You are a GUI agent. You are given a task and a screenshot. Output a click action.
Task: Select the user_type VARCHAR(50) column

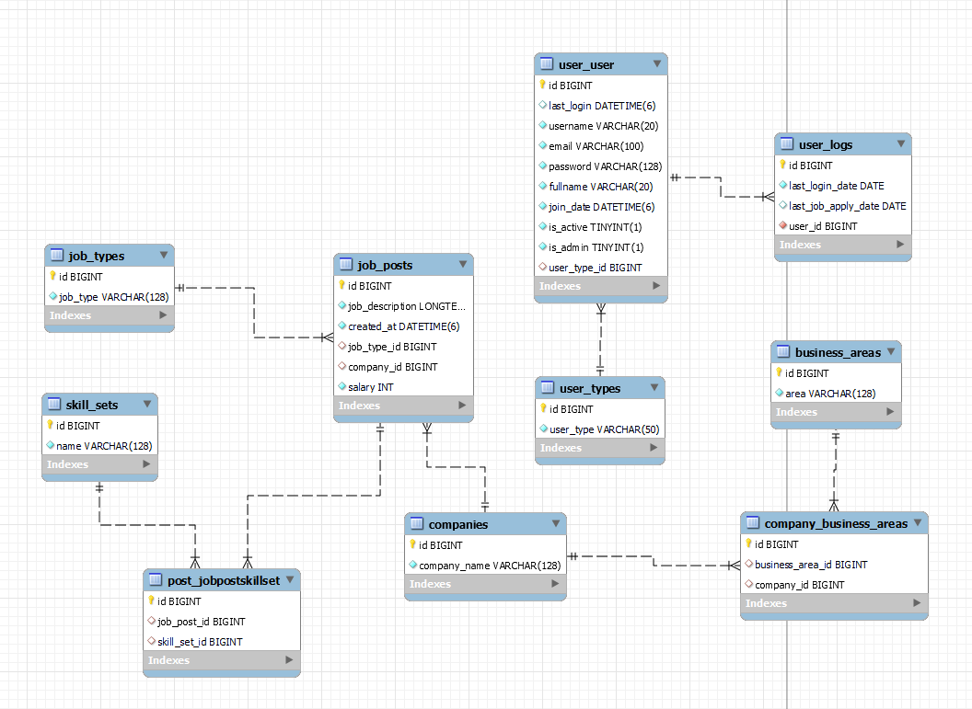pos(600,429)
